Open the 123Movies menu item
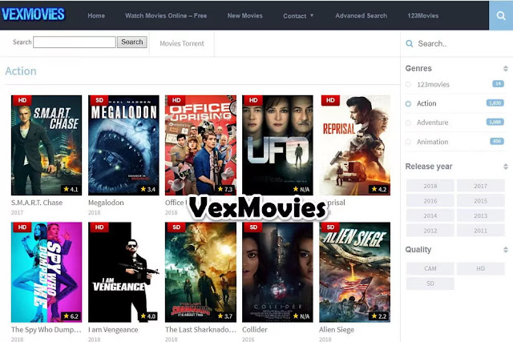513x342 pixels. [422, 15]
